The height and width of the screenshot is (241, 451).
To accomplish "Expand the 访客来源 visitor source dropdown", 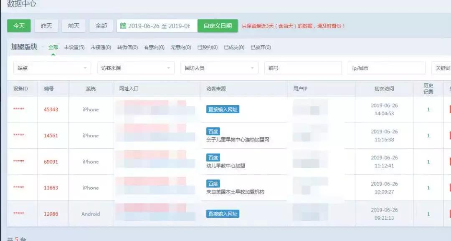I will click(135, 67).
